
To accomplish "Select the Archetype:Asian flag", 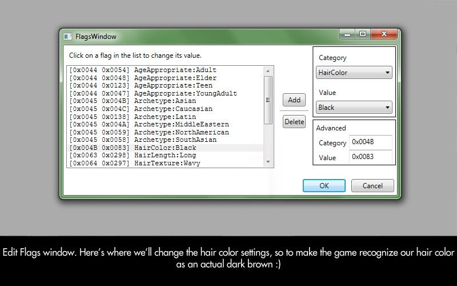I will (x=165, y=101).
